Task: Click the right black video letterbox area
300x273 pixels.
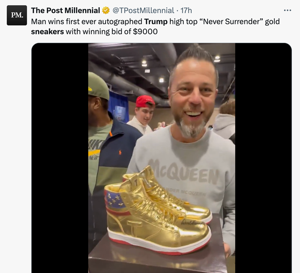Action: (263, 158)
